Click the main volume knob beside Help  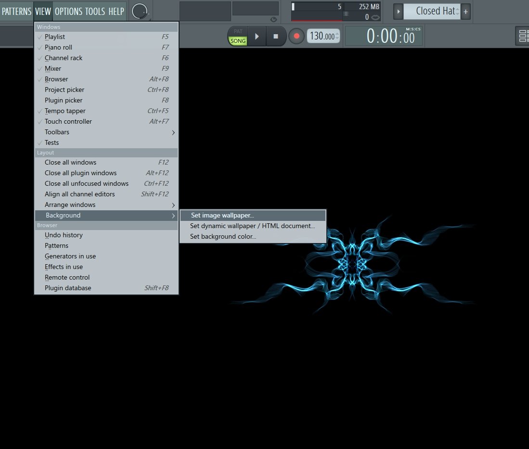pyautogui.click(x=140, y=11)
